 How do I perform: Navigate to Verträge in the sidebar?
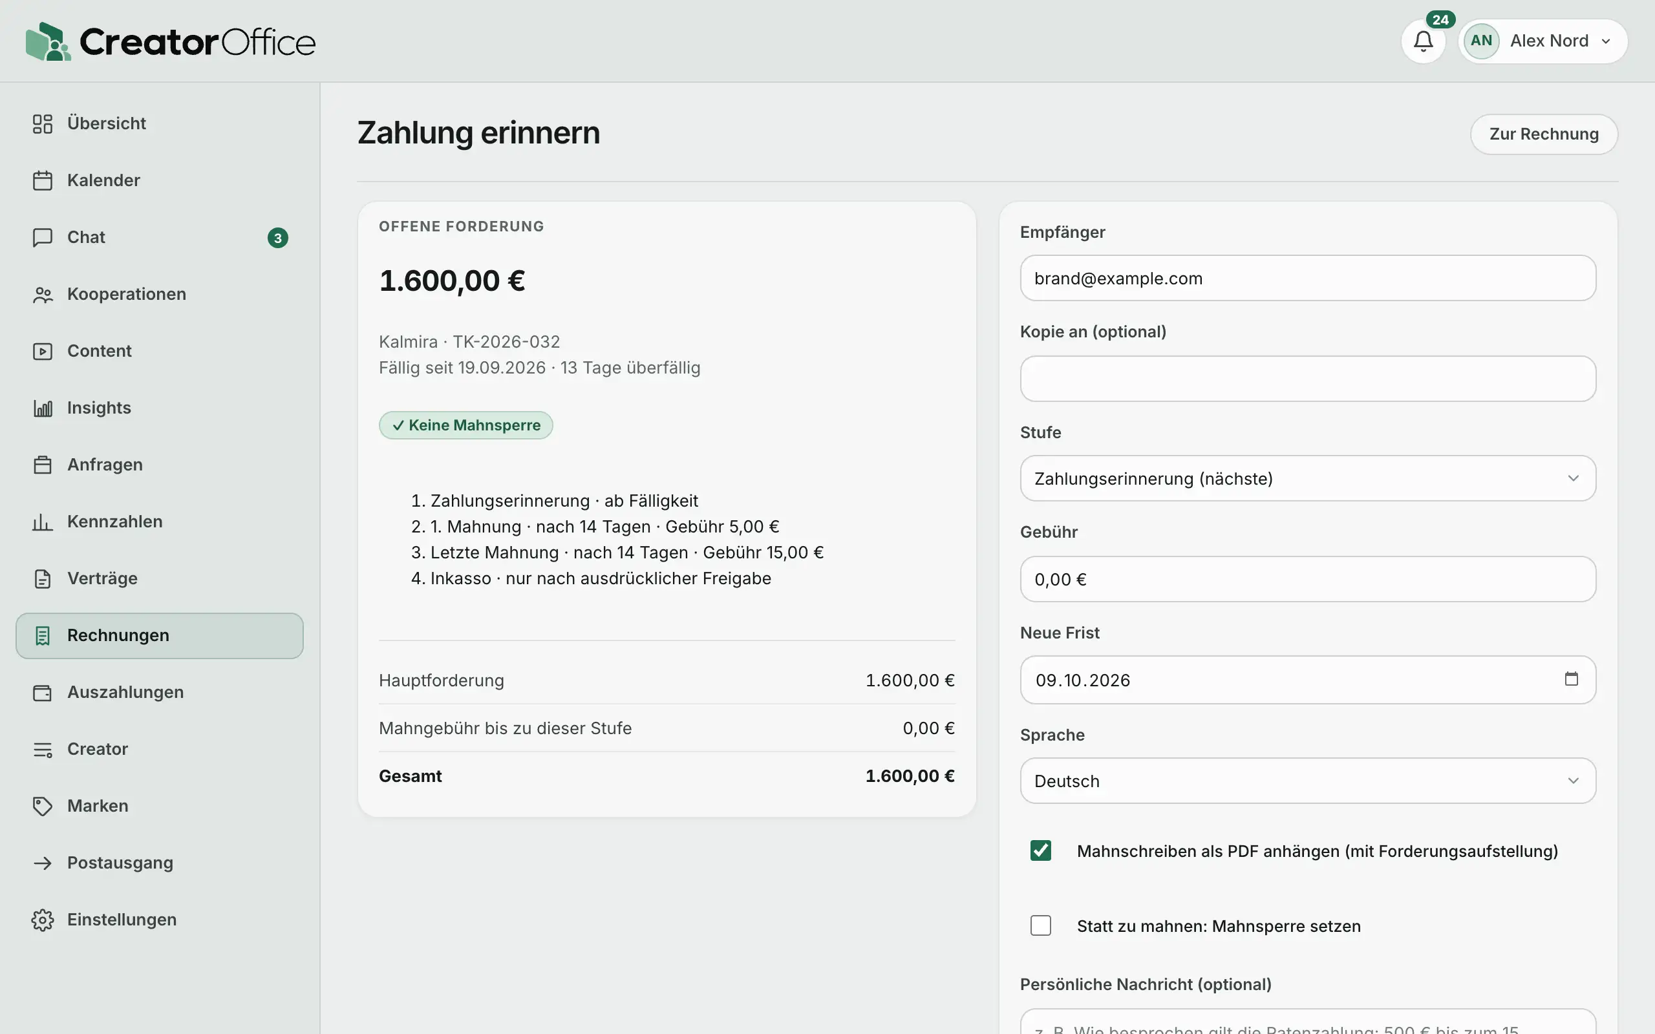[x=159, y=578]
